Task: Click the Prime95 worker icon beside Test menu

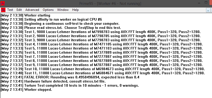Action: [x=3, y=10]
